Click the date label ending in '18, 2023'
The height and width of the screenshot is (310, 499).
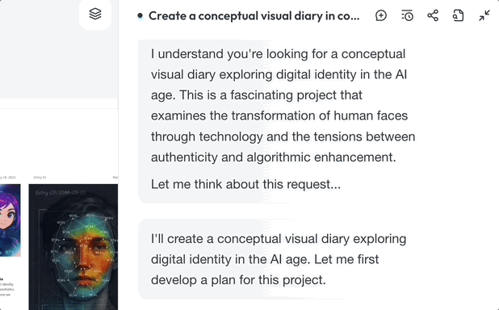[7, 178]
